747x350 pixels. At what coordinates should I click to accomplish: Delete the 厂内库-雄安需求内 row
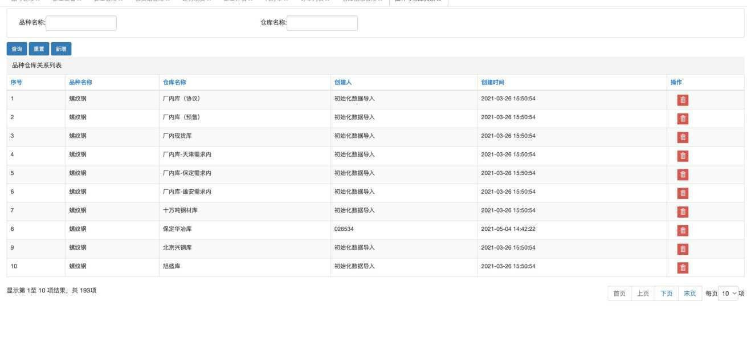click(683, 193)
